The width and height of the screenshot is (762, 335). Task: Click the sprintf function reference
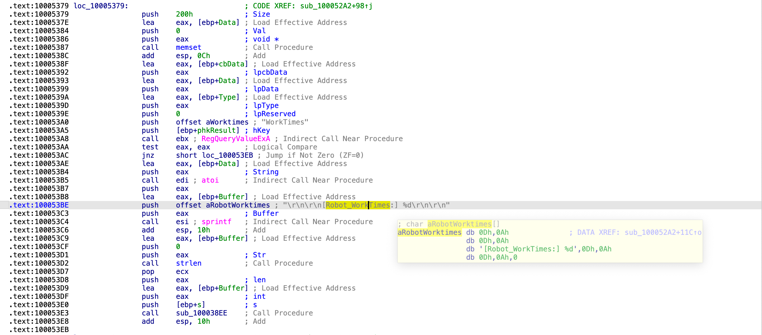pos(216,222)
